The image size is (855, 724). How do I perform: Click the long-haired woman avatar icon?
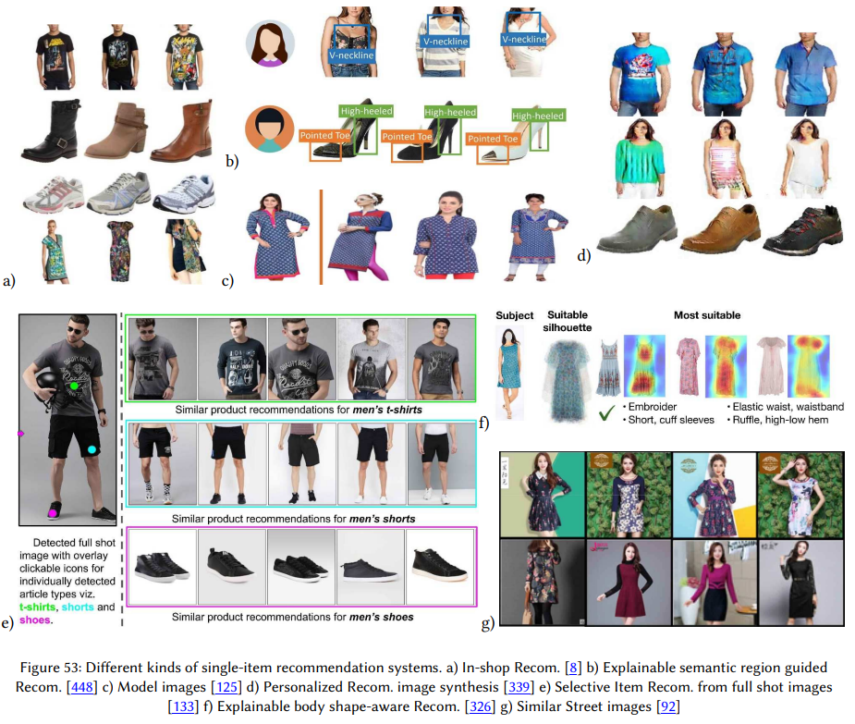pos(270,43)
